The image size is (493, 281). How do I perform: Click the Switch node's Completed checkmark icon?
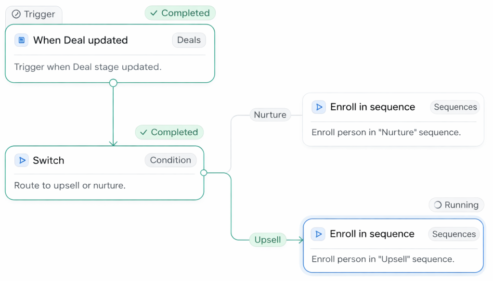click(143, 132)
